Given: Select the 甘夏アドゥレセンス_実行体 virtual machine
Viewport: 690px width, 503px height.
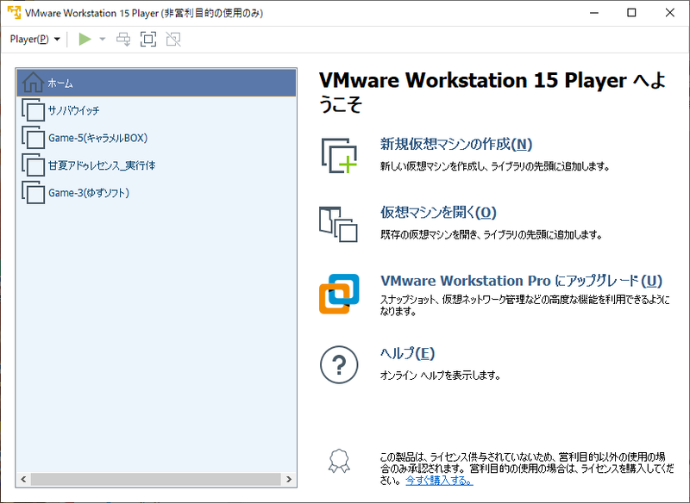Looking at the screenshot, I should (x=156, y=165).
